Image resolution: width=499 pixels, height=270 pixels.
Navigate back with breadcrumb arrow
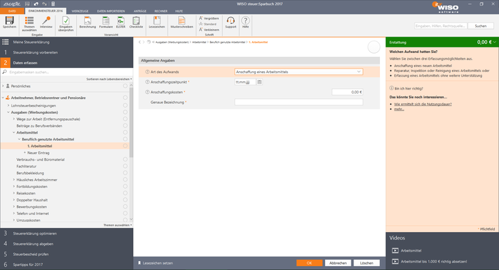tap(139, 42)
